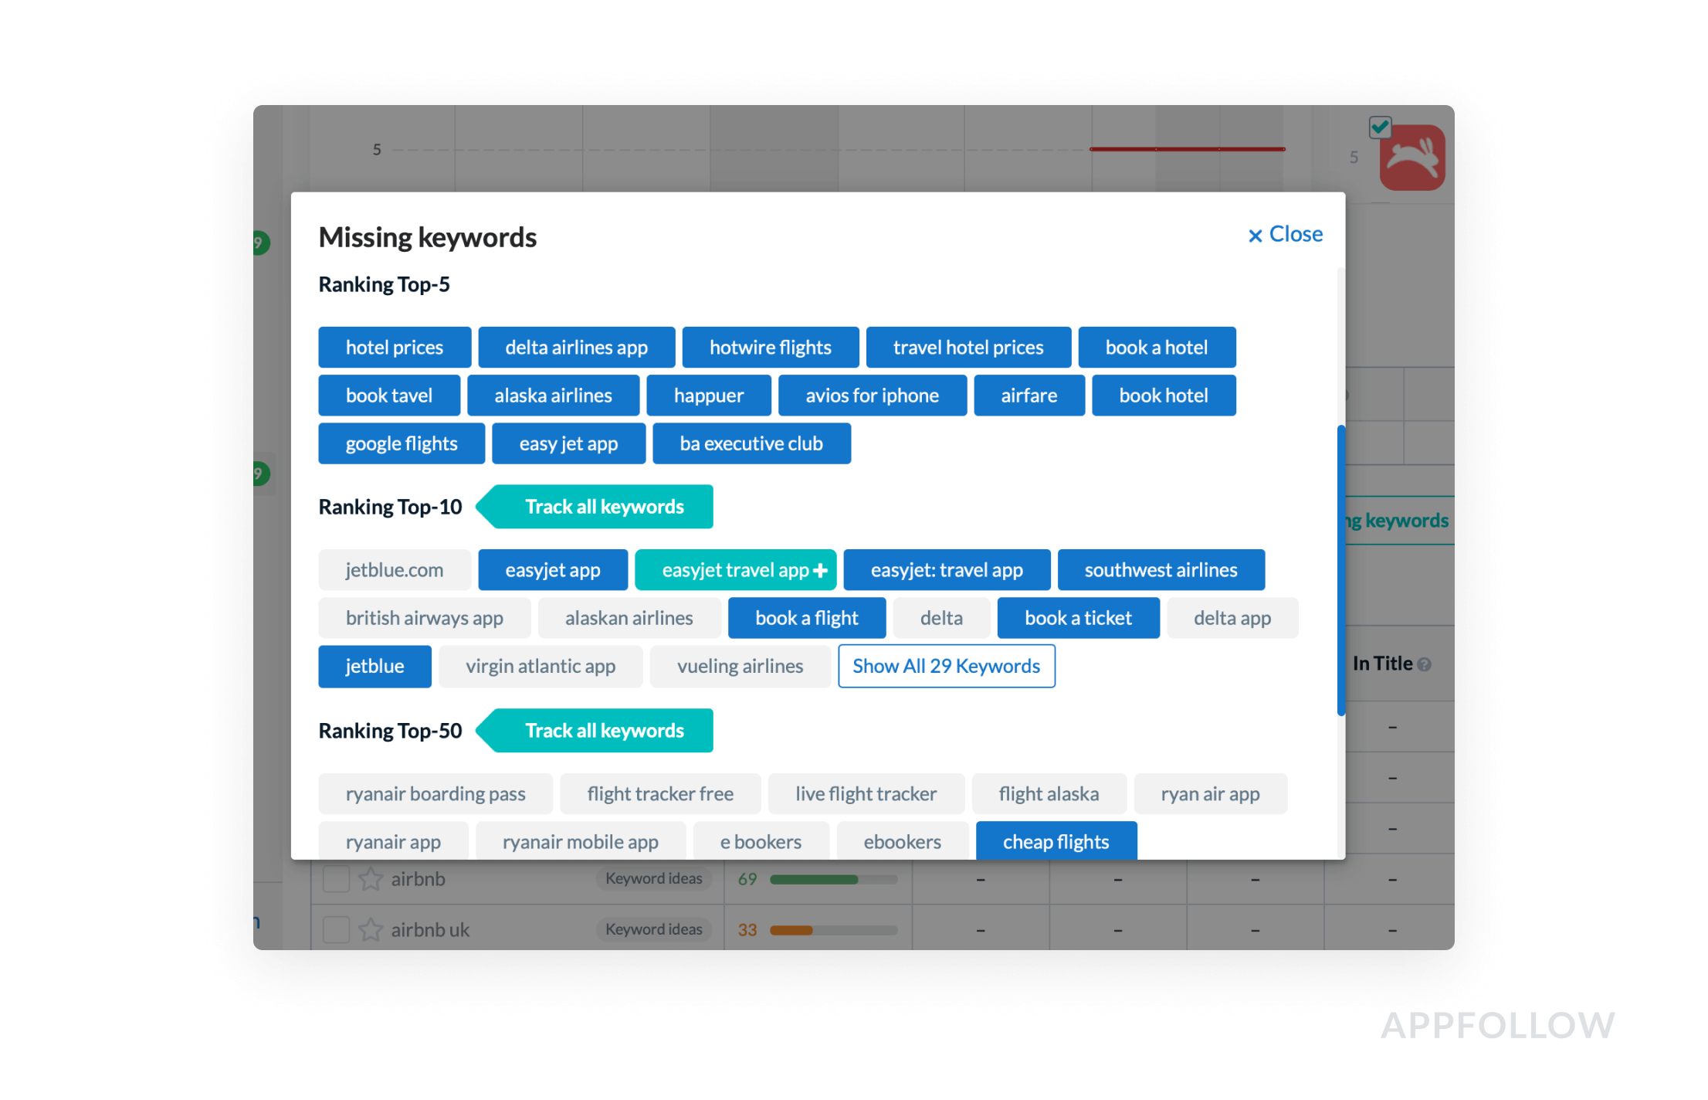Track vueling airlines keyword
Image resolution: width=1708 pixels, height=1100 pixels.
pyautogui.click(x=740, y=666)
